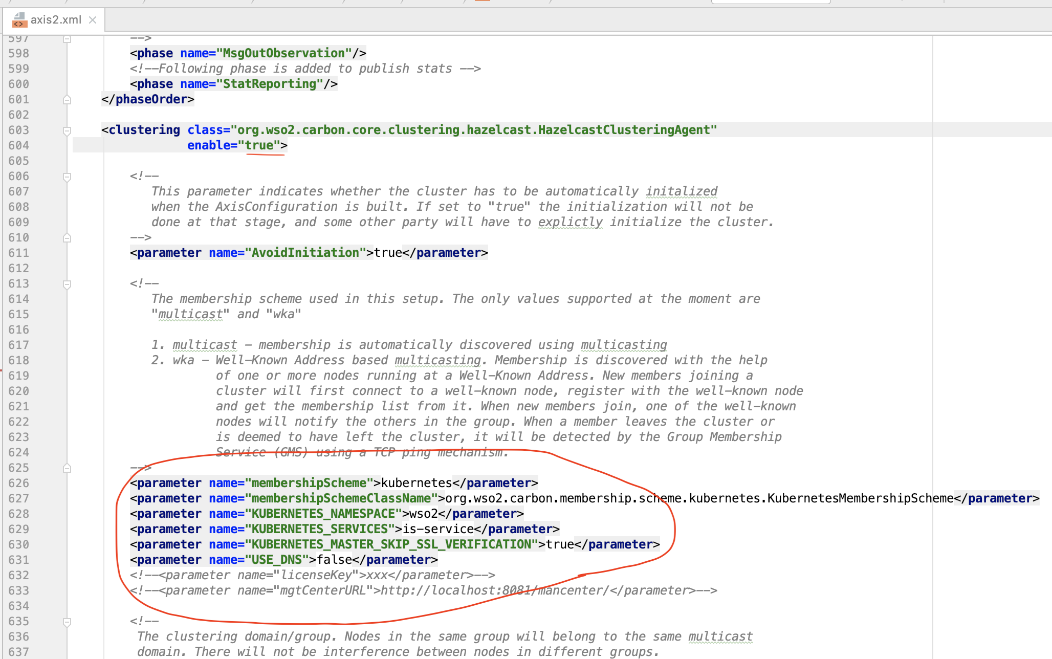Click the USE_DNS false parameter value
The image size is (1052, 659).
334,560
